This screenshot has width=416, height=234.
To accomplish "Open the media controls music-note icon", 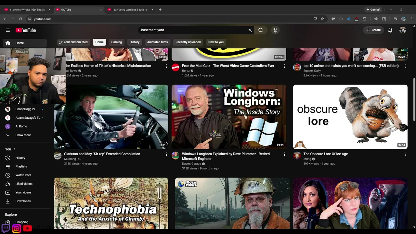I will pos(396,19).
